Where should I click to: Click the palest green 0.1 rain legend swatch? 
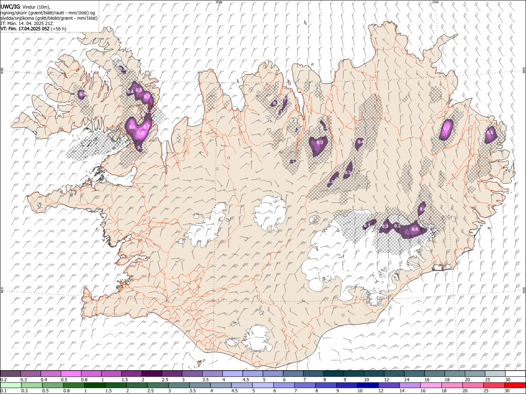pos(11,385)
